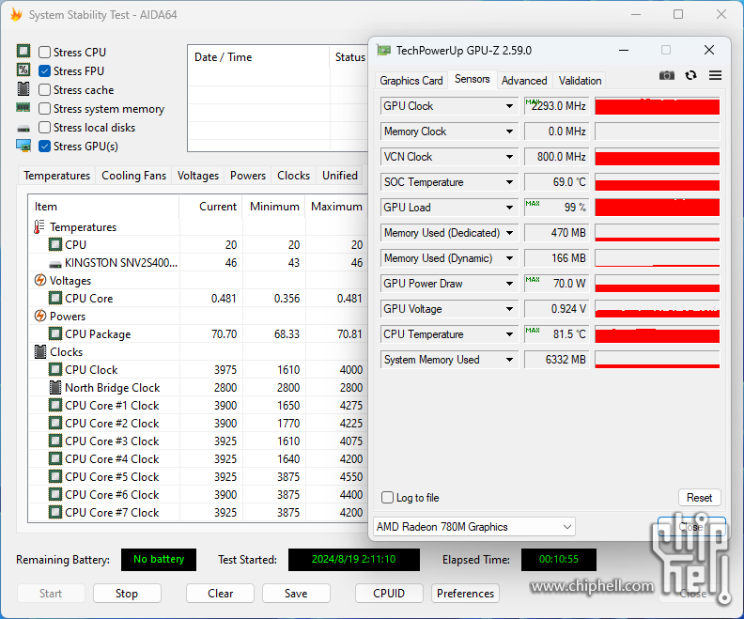Click the CPU Core #7 Clock icon

(x=55, y=512)
